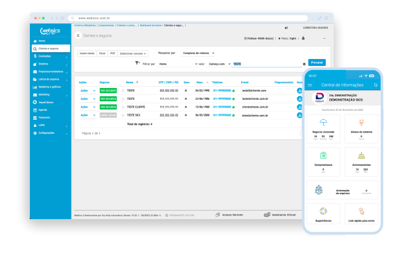Open the first Histórico/Relatórios tab
The width and height of the screenshot is (416, 269).
point(85,26)
